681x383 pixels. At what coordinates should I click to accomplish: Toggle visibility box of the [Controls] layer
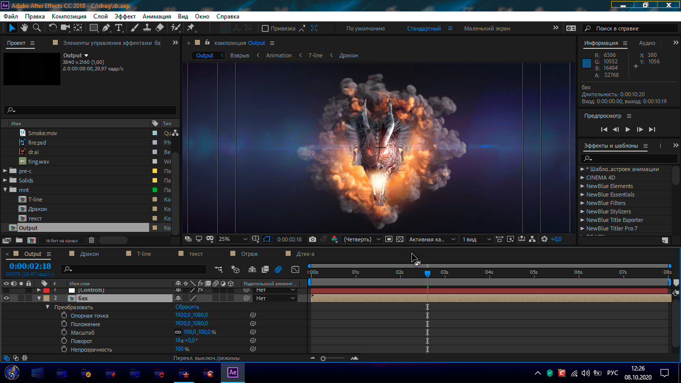tap(6, 290)
